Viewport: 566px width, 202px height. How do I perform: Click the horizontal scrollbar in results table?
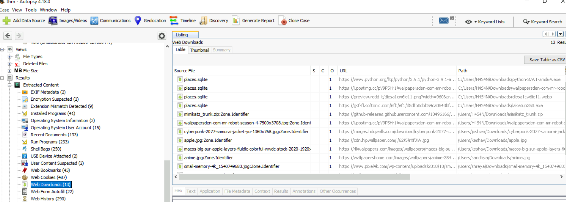pos(294,177)
